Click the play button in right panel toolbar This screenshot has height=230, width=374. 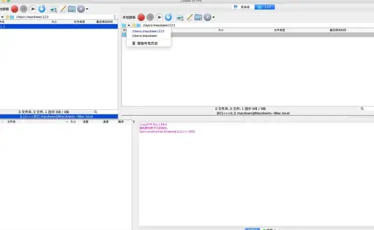point(159,17)
